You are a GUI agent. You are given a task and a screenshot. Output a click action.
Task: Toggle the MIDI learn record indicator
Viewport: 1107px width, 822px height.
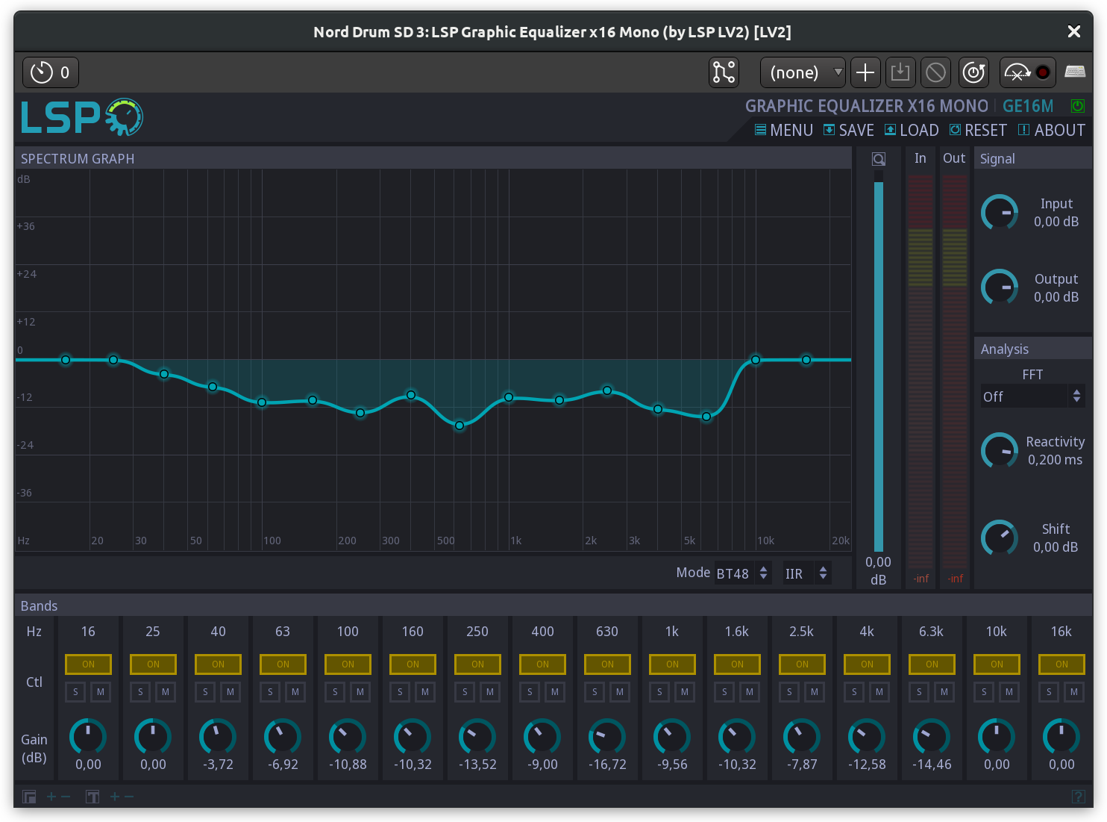(x=1043, y=72)
